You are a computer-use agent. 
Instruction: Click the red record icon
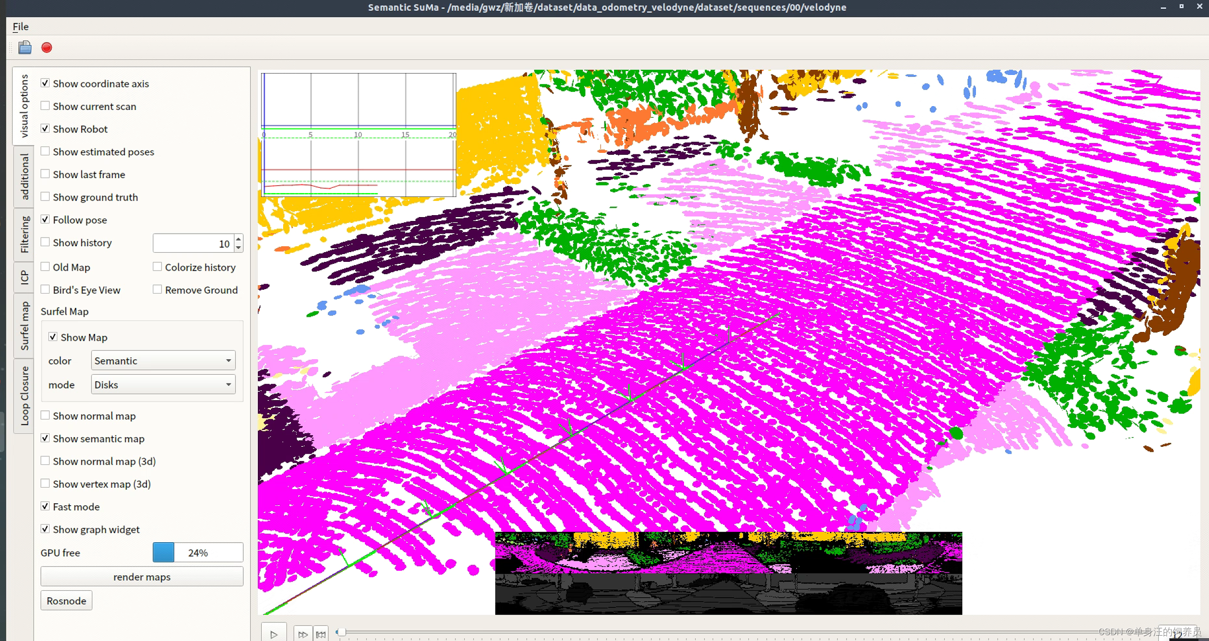(47, 47)
